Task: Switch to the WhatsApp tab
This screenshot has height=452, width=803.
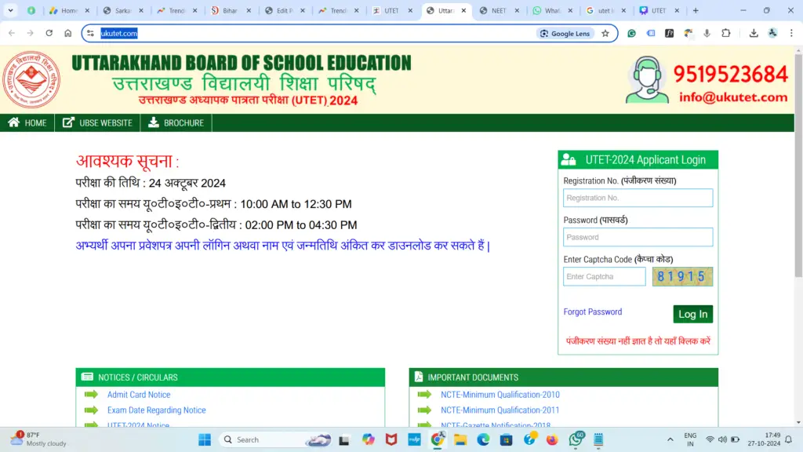Action: (x=552, y=10)
